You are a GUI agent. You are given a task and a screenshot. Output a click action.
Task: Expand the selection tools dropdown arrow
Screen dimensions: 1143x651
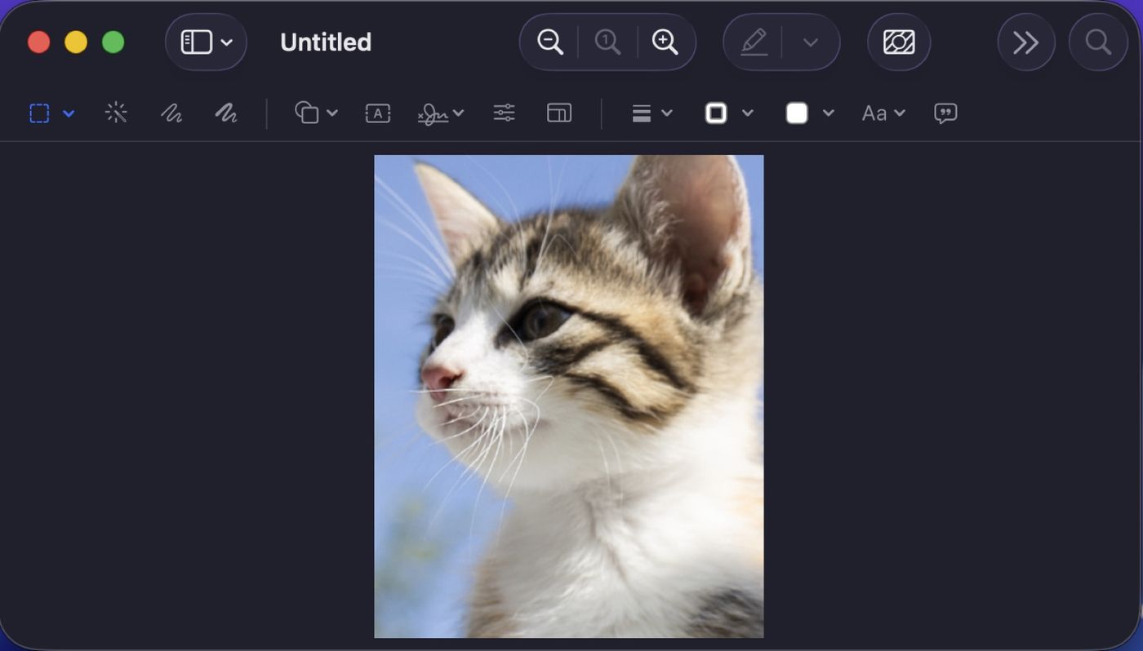click(x=69, y=113)
